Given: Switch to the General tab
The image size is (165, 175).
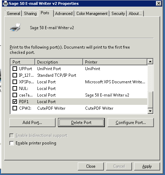Looking at the screenshot, I should pos(14,14).
